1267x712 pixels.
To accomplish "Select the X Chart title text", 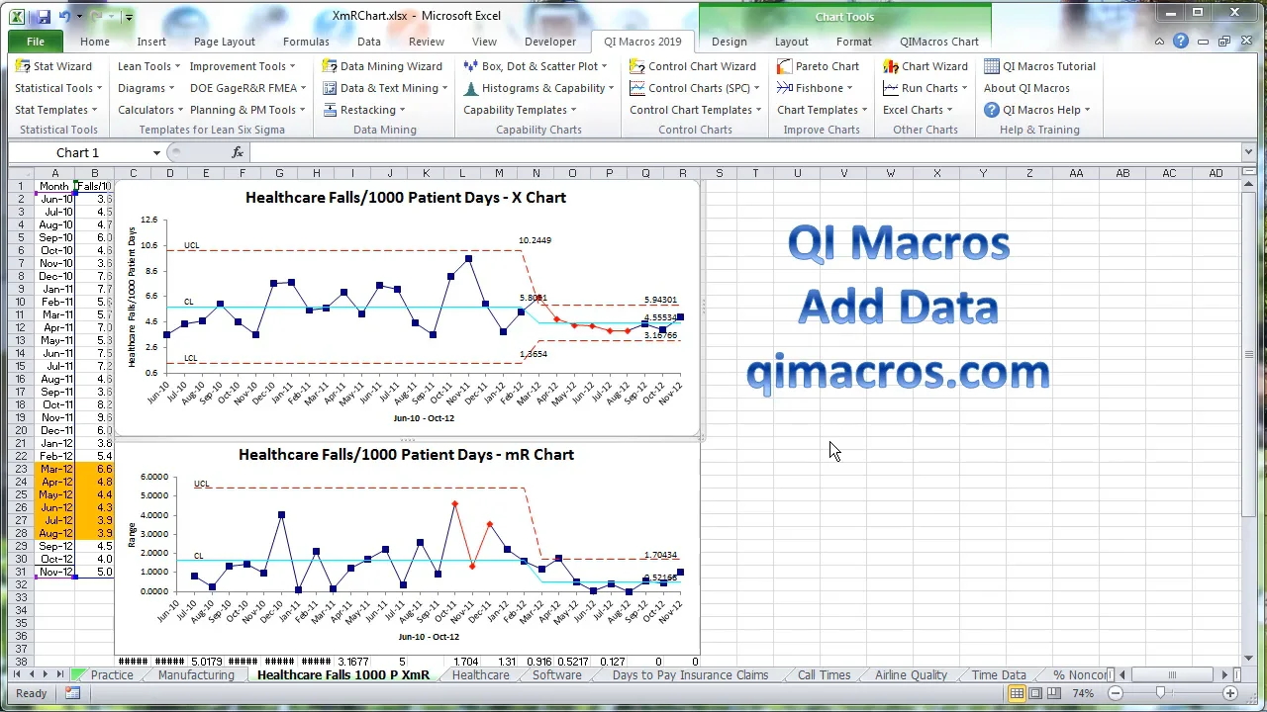I will point(406,198).
